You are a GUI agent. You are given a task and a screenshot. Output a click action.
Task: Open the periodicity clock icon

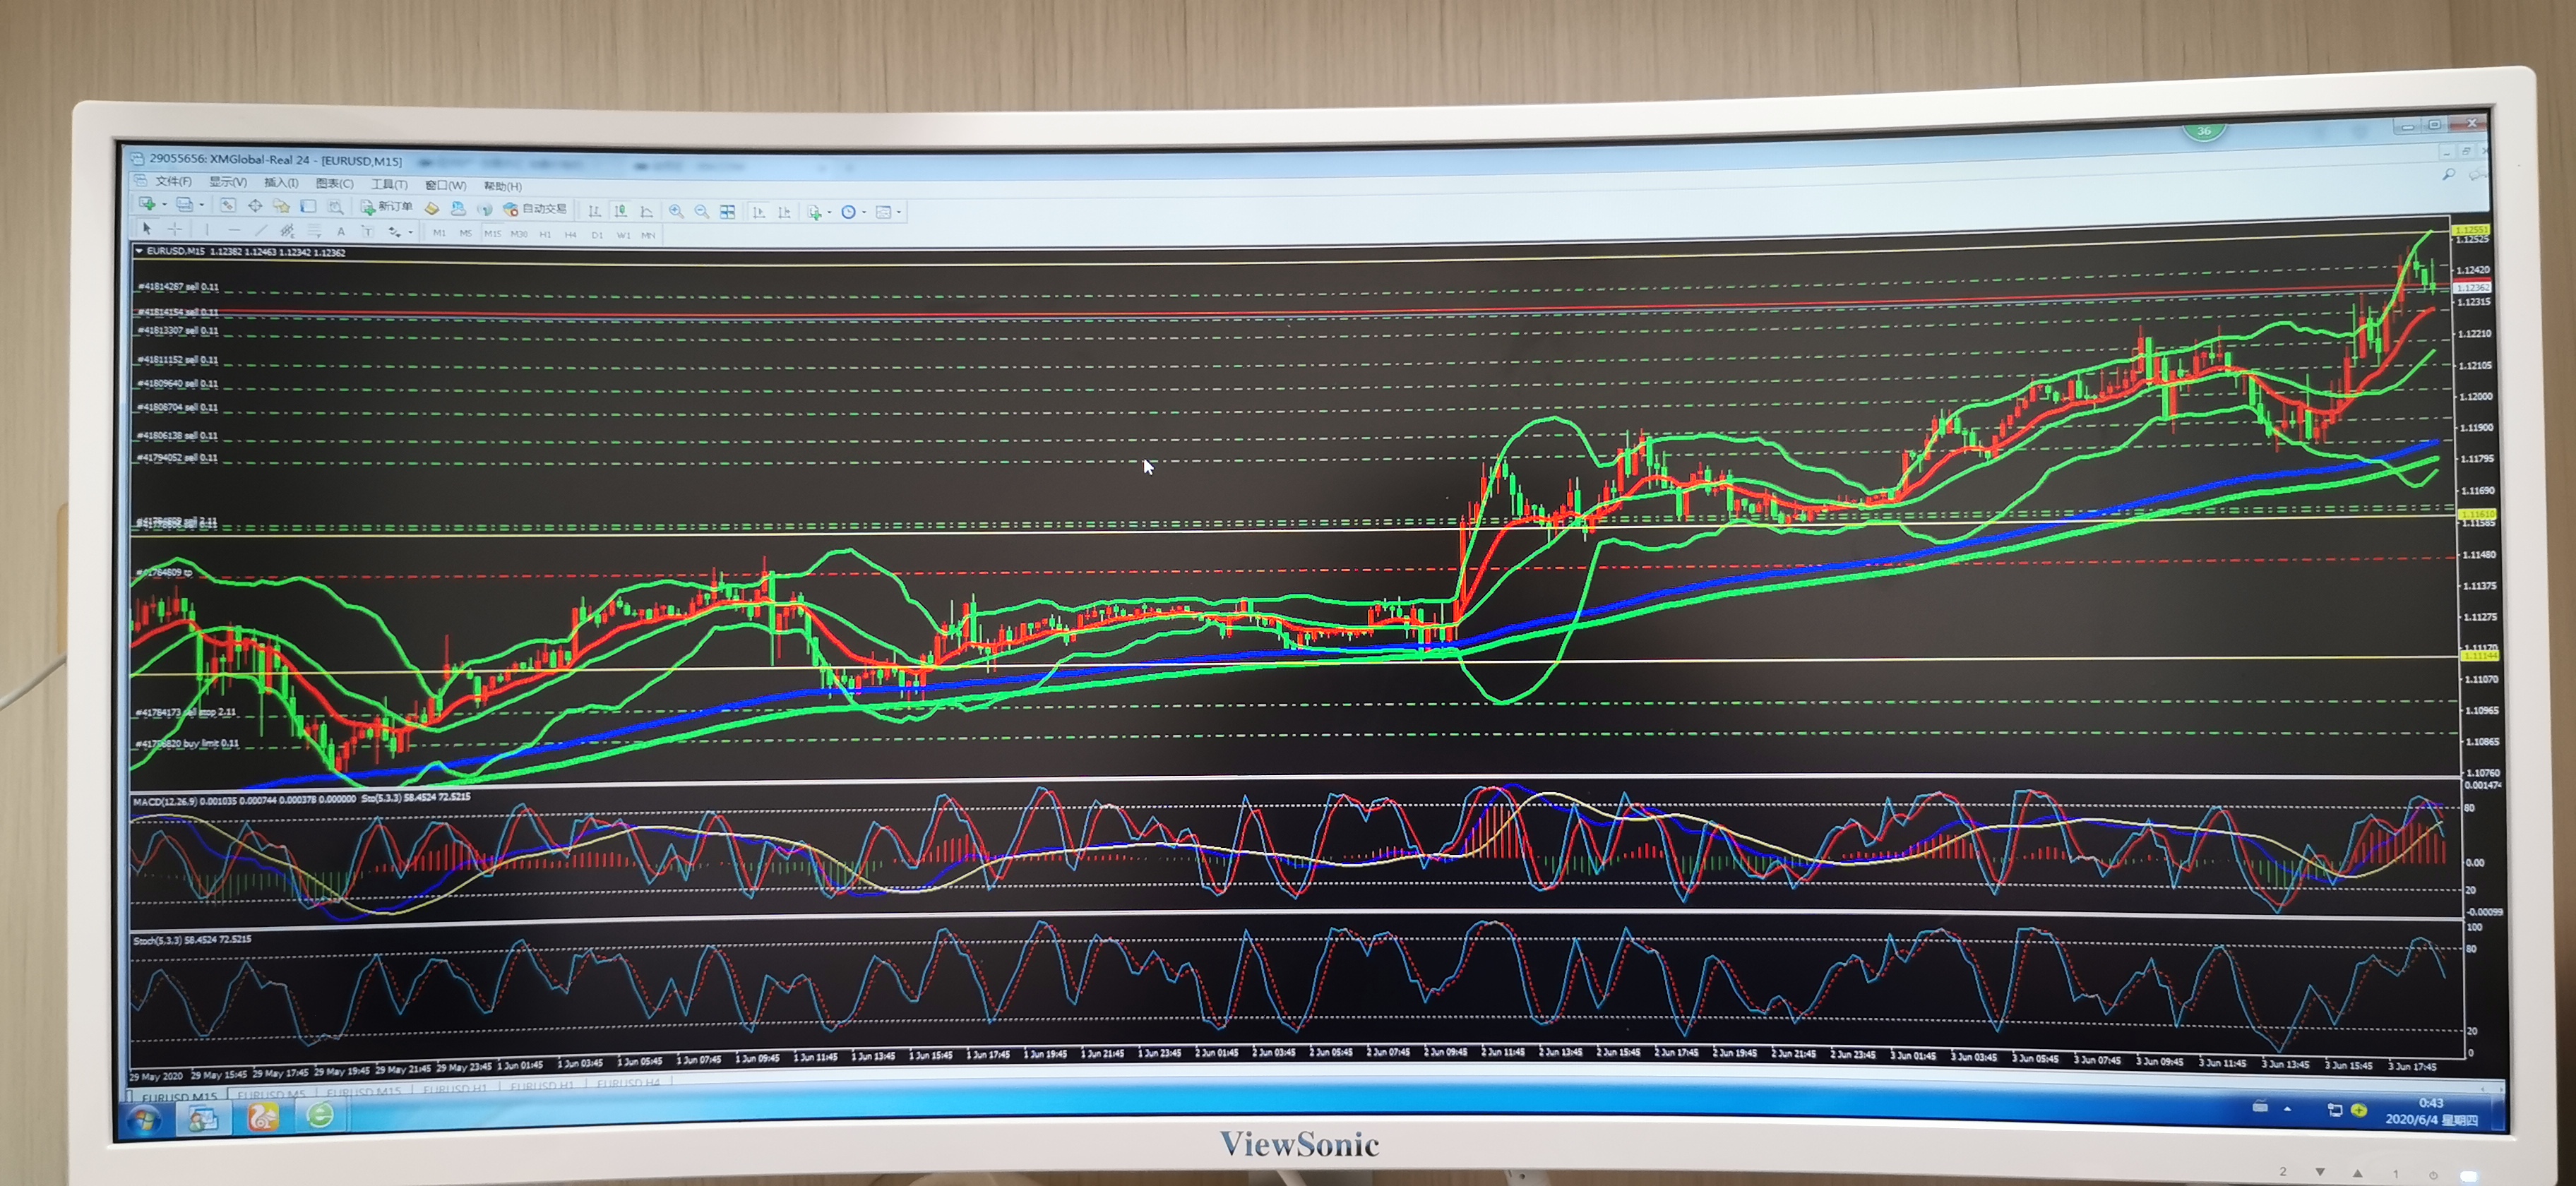pyautogui.click(x=849, y=212)
